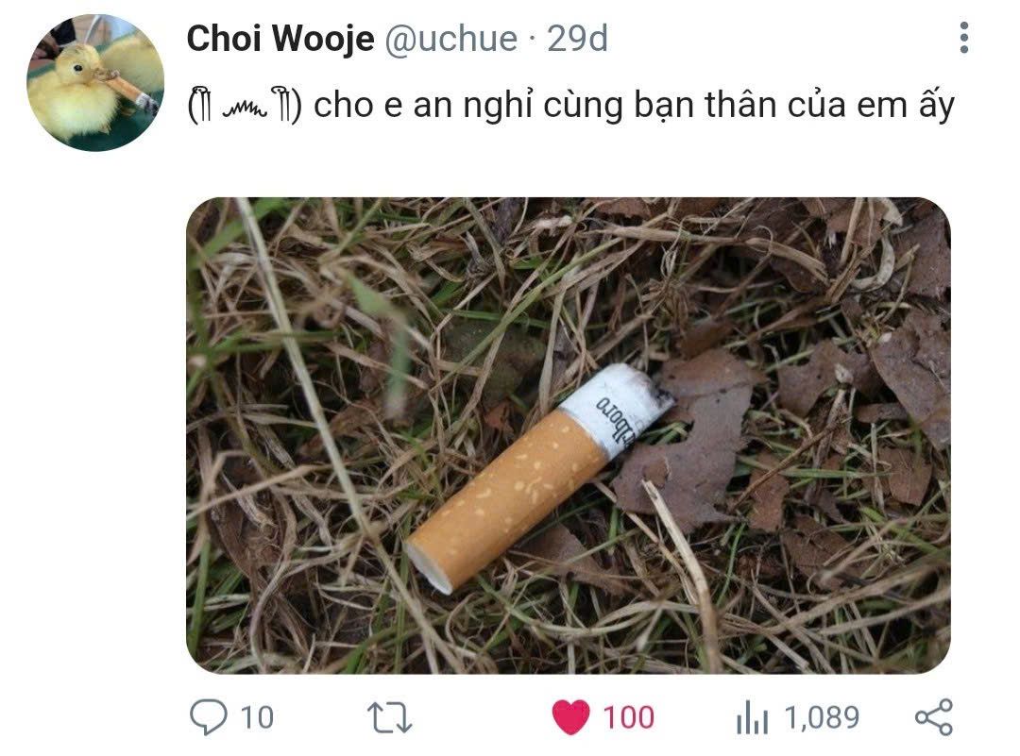The height and width of the screenshot is (756, 1020).
Task: Open the duckling profile avatar
Action: pyautogui.click(x=95, y=82)
